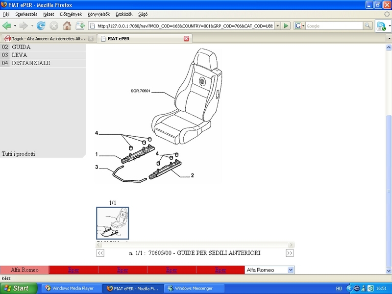Open the Súgó menu
This screenshot has height=294, width=392.
143,14
